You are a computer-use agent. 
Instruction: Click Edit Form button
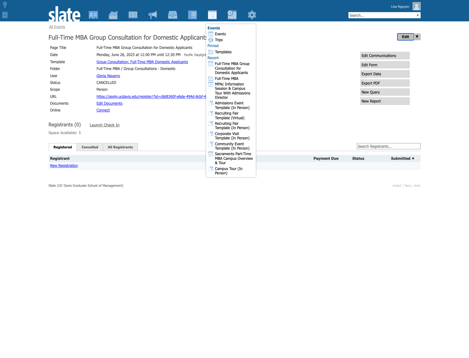click(385, 65)
